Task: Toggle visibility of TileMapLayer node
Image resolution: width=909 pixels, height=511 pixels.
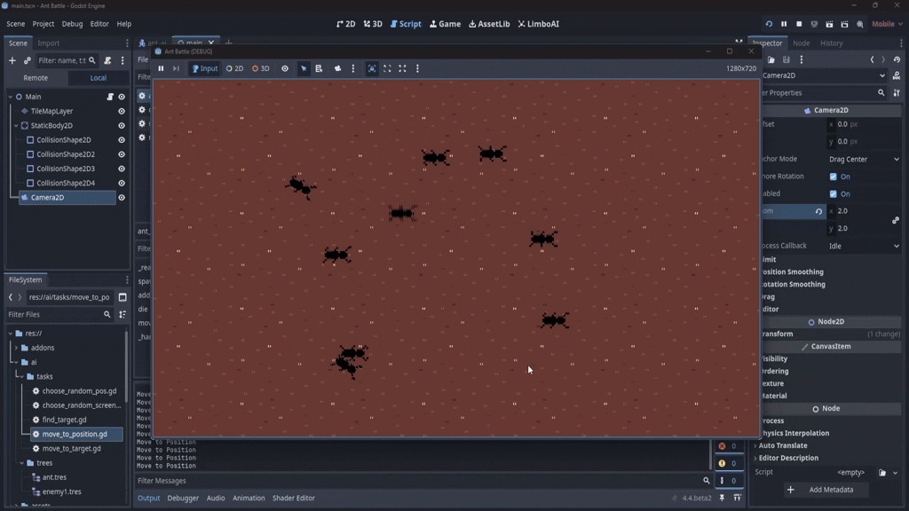Action: [x=122, y=111]
